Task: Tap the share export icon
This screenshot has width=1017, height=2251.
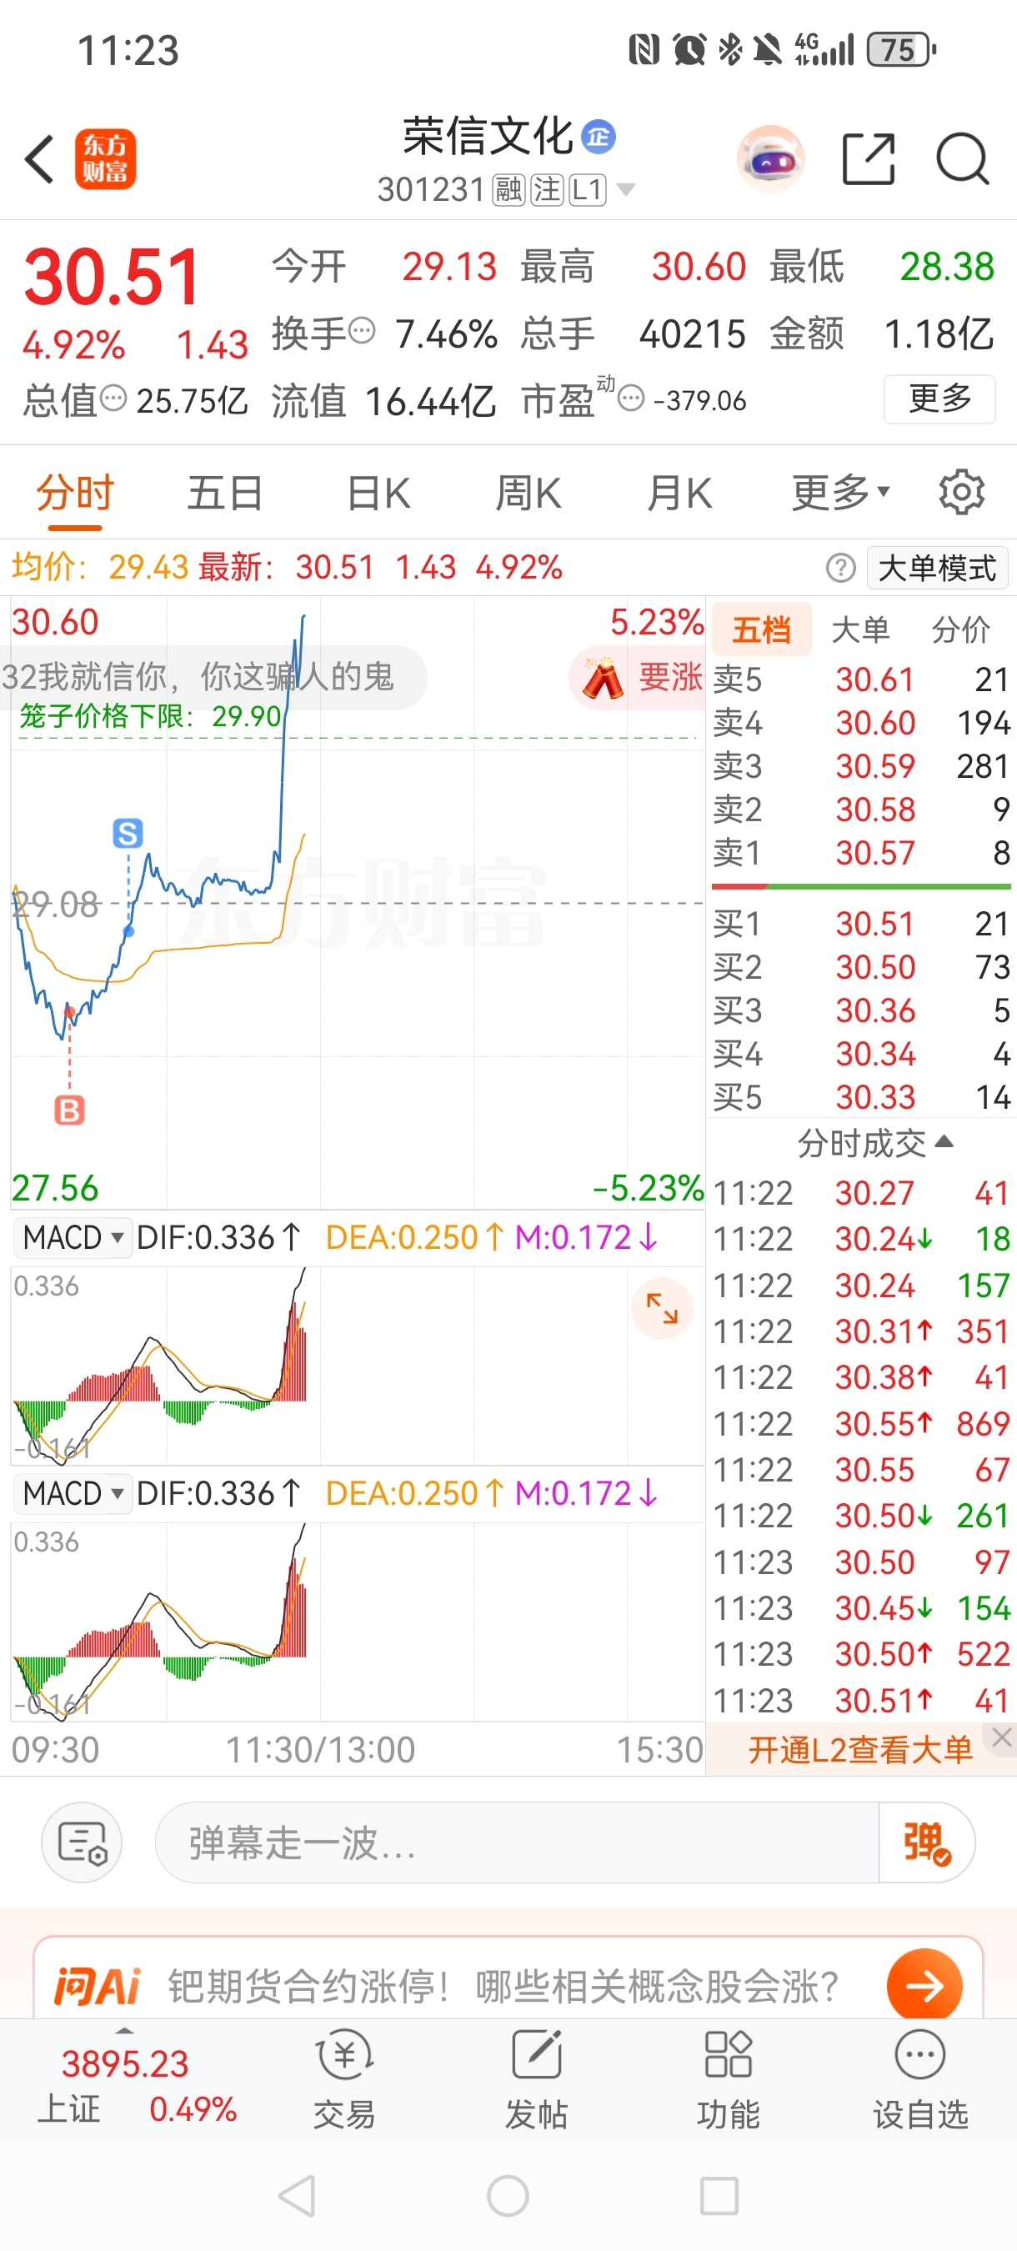Action: (869, 159)
